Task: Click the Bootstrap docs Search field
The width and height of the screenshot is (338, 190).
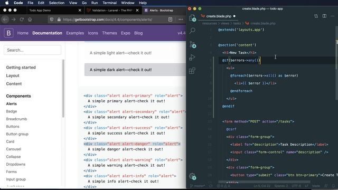Action: click(x=32, y=50)
